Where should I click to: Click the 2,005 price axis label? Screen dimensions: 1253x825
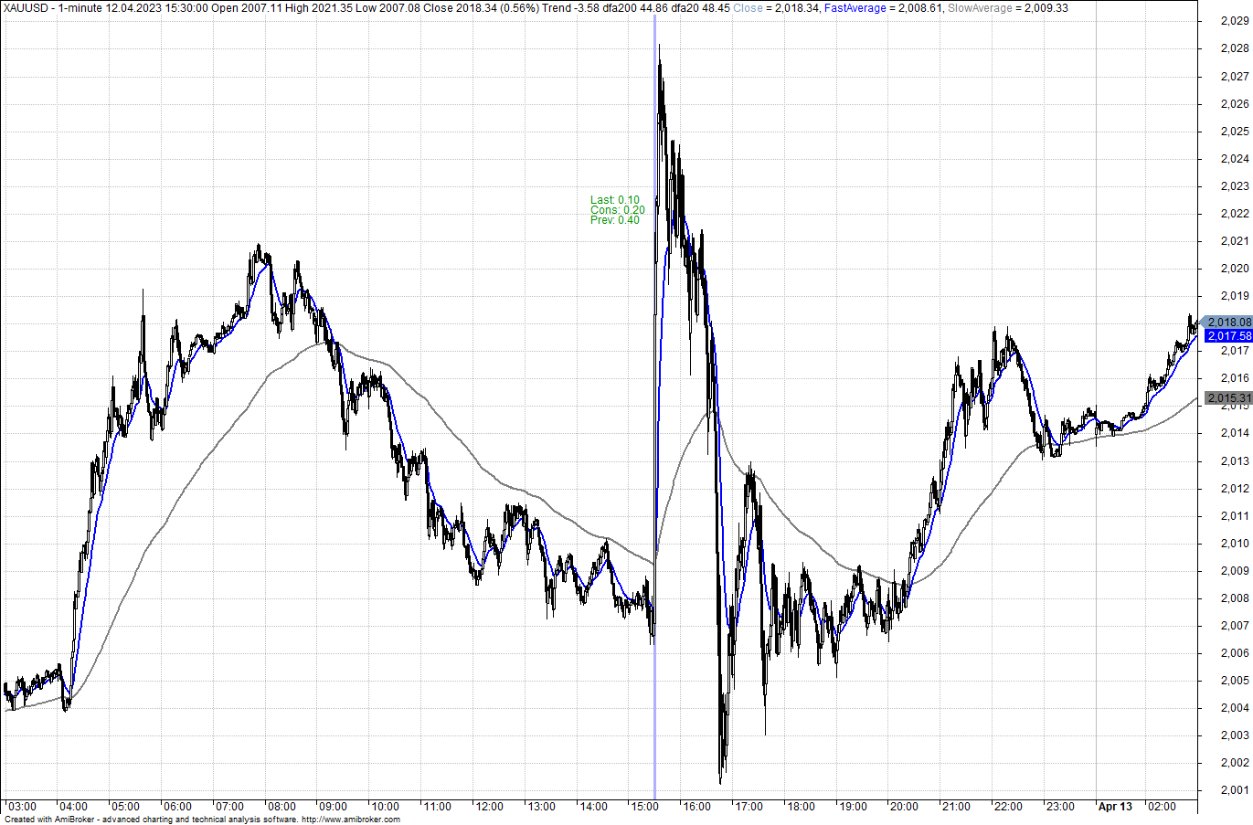[x=1235, y=681]
